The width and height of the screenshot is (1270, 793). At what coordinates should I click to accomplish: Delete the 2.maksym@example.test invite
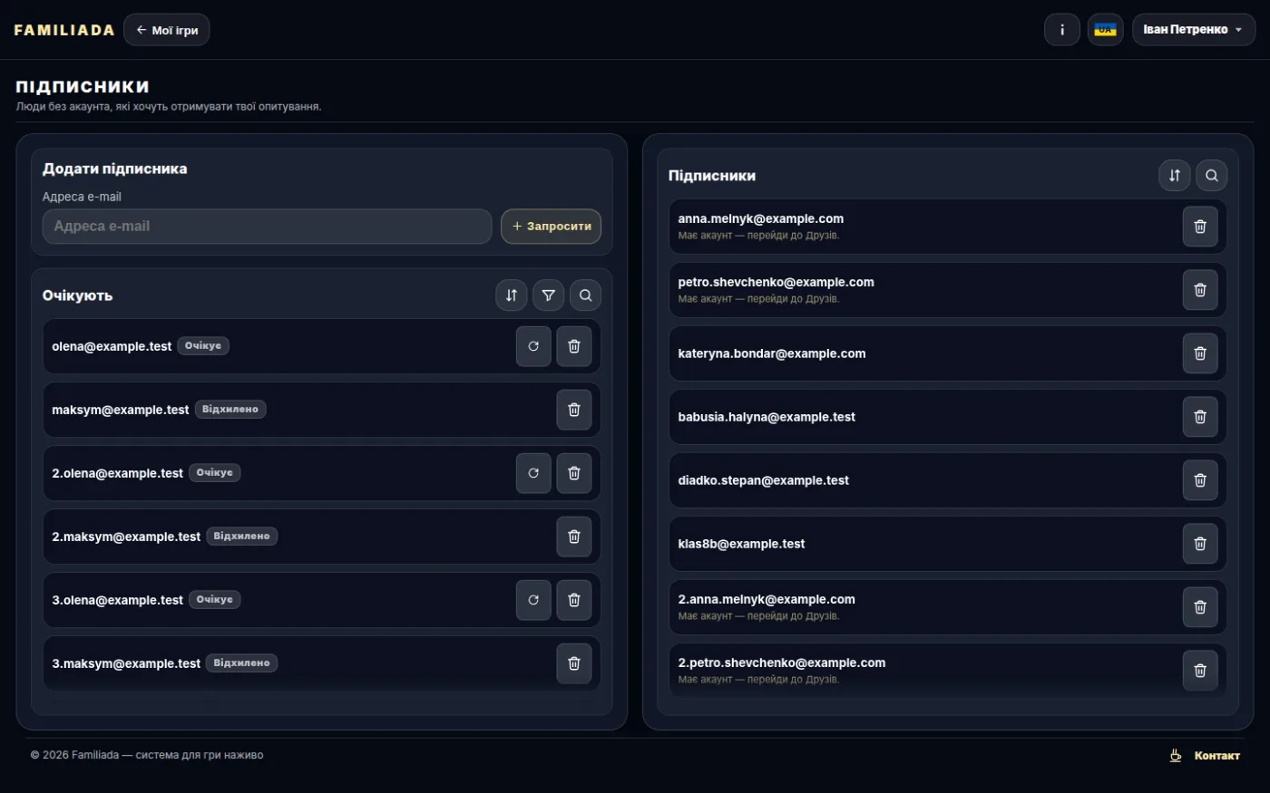point(574,537)
